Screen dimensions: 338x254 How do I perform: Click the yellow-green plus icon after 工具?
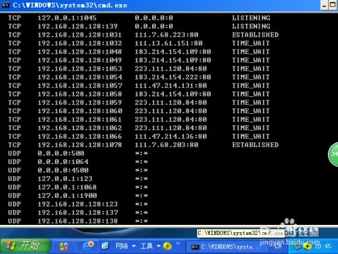pos(167,246)
